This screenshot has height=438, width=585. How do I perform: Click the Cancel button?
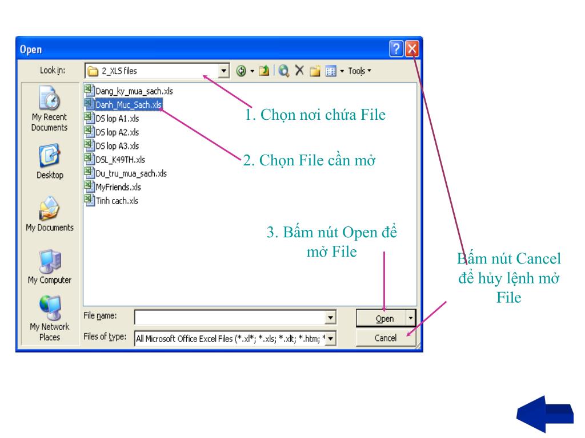(x=386, y=338)
